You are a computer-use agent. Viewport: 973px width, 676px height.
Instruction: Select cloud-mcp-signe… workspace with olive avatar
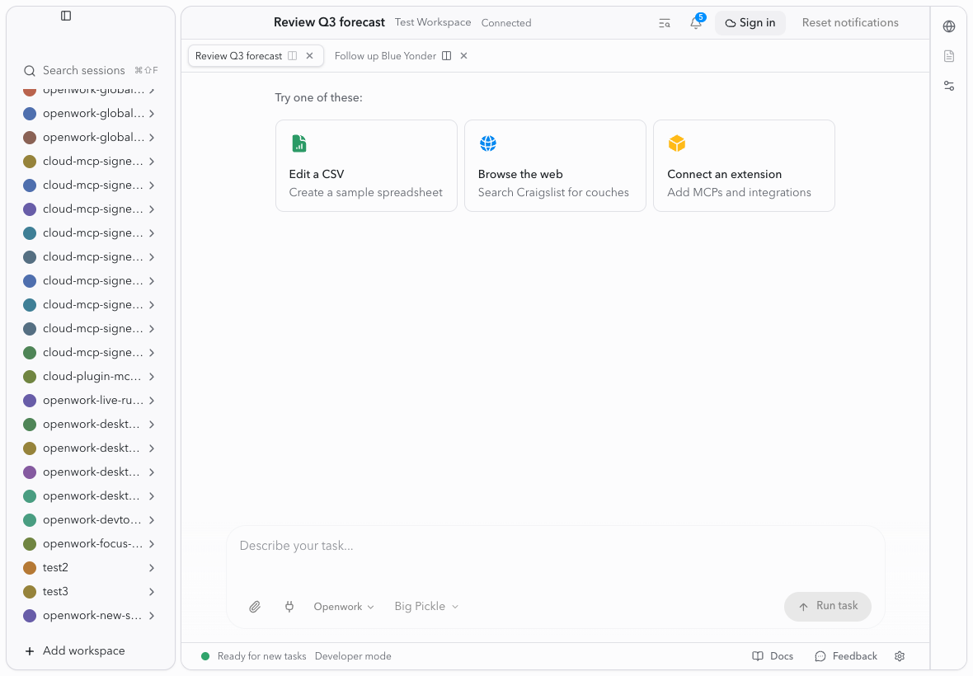pos(89,162)
